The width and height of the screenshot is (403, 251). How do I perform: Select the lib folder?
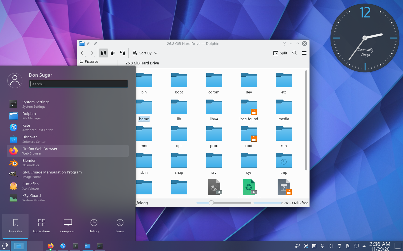[179, 110]
